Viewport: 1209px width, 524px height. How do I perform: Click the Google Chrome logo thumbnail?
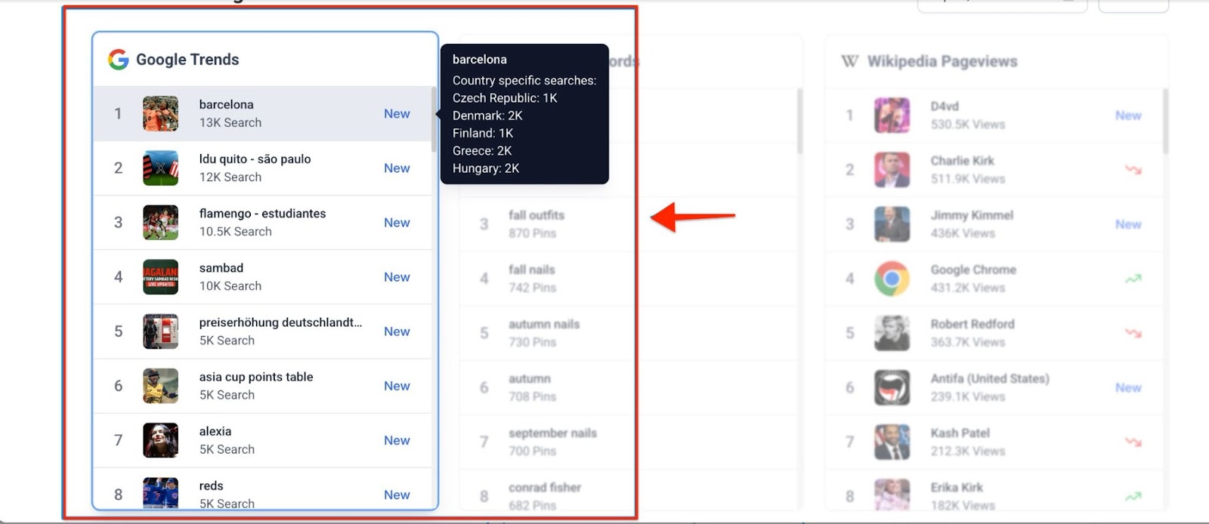click(x=892, y=279)
